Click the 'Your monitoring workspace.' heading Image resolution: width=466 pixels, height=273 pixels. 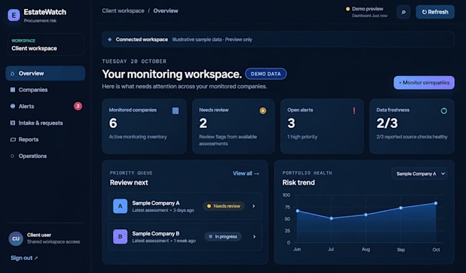pos(172,74)
